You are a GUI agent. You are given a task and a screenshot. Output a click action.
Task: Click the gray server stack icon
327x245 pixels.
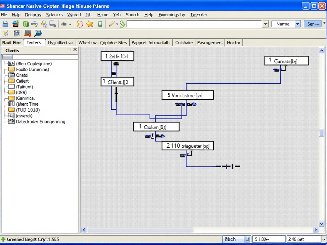coord(17,33)
